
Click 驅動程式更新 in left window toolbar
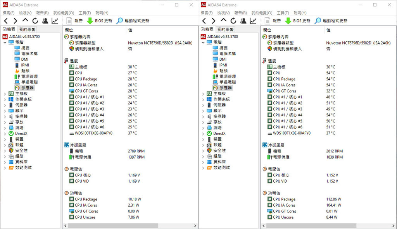pos(133,21)
